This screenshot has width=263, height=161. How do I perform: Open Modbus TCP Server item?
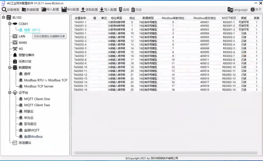click(38, 86)
